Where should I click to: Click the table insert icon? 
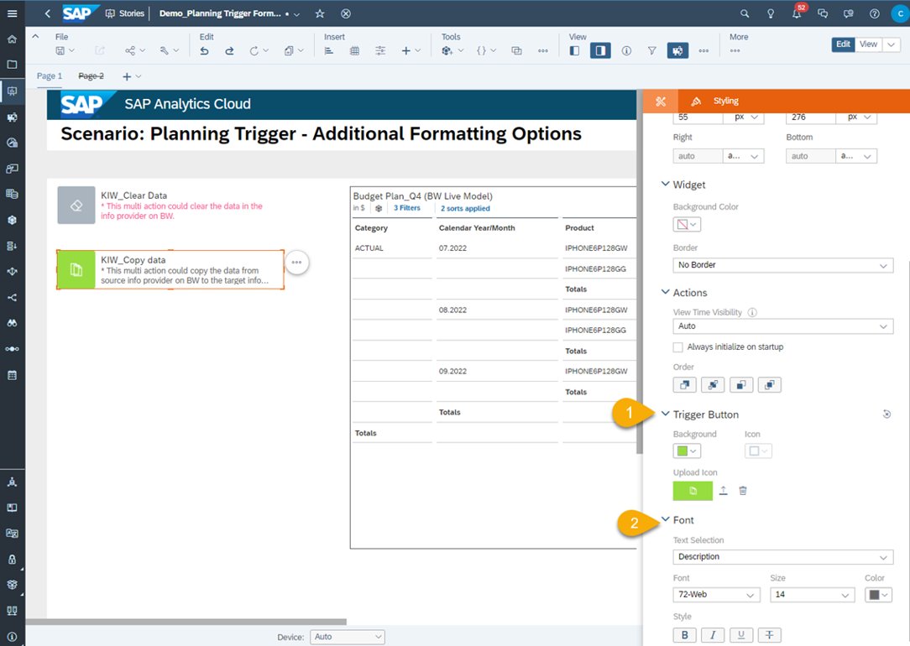[x=354, y=50]
